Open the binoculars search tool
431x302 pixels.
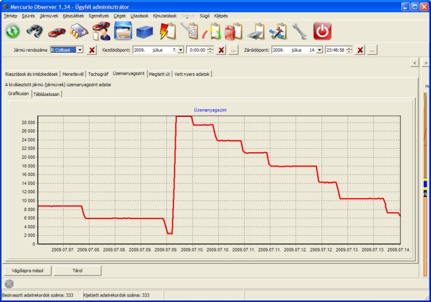coord(34,31)
